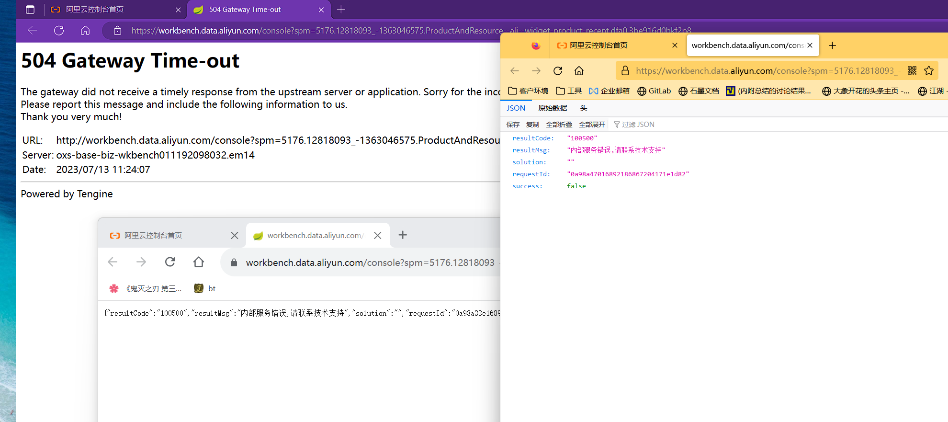This screenshot has height=422, width=948.
Task: Click the tab actions icon in the purple browser
Action: pyautogui.click(x=30, y=10)
